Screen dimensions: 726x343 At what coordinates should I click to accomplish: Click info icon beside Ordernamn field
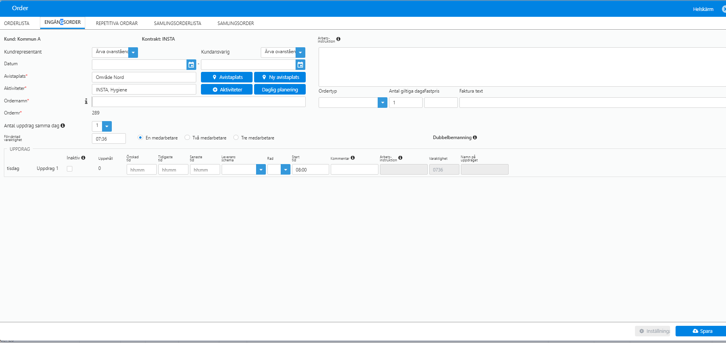coord(86,101)
